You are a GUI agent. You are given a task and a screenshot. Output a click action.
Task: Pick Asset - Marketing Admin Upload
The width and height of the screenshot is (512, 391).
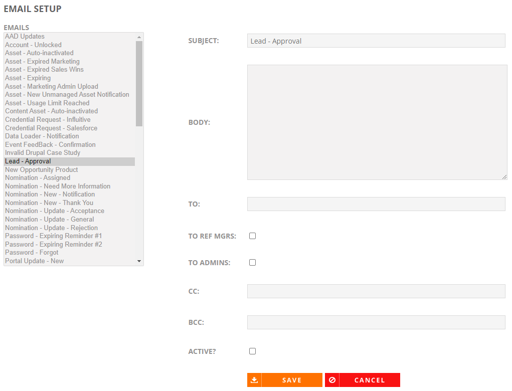(70, 86)
